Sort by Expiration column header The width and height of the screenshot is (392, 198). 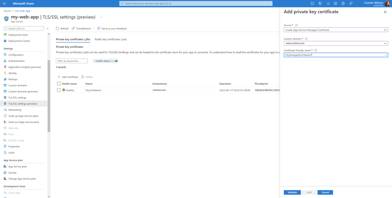tap(225, 84)
